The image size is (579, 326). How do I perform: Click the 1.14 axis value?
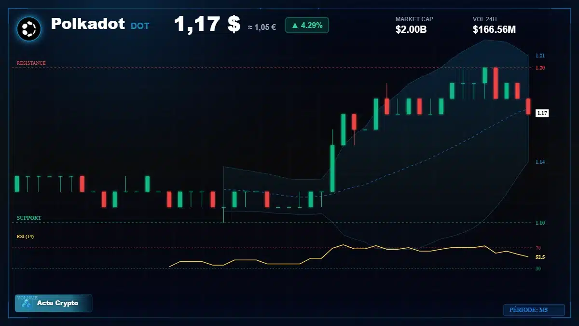coord(540,162)
